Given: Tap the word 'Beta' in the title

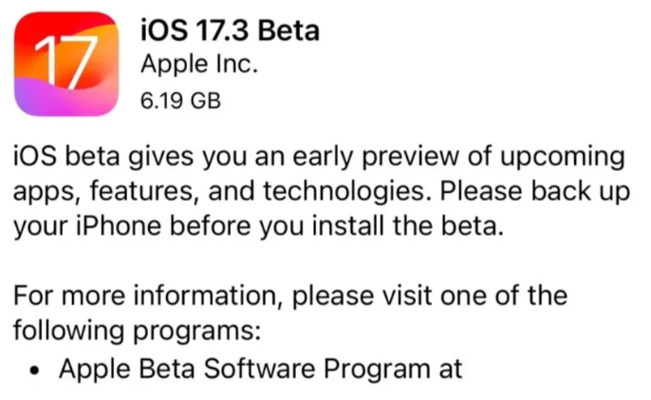Looking at the screenshot, I should 288,30.
